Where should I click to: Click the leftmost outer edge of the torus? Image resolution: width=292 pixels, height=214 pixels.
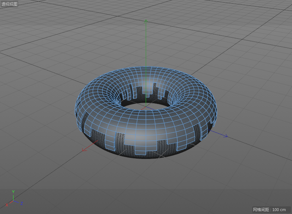tap(76, 109)
